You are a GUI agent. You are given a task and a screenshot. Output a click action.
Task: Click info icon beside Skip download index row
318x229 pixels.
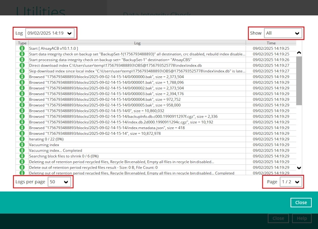click(22, 71)
